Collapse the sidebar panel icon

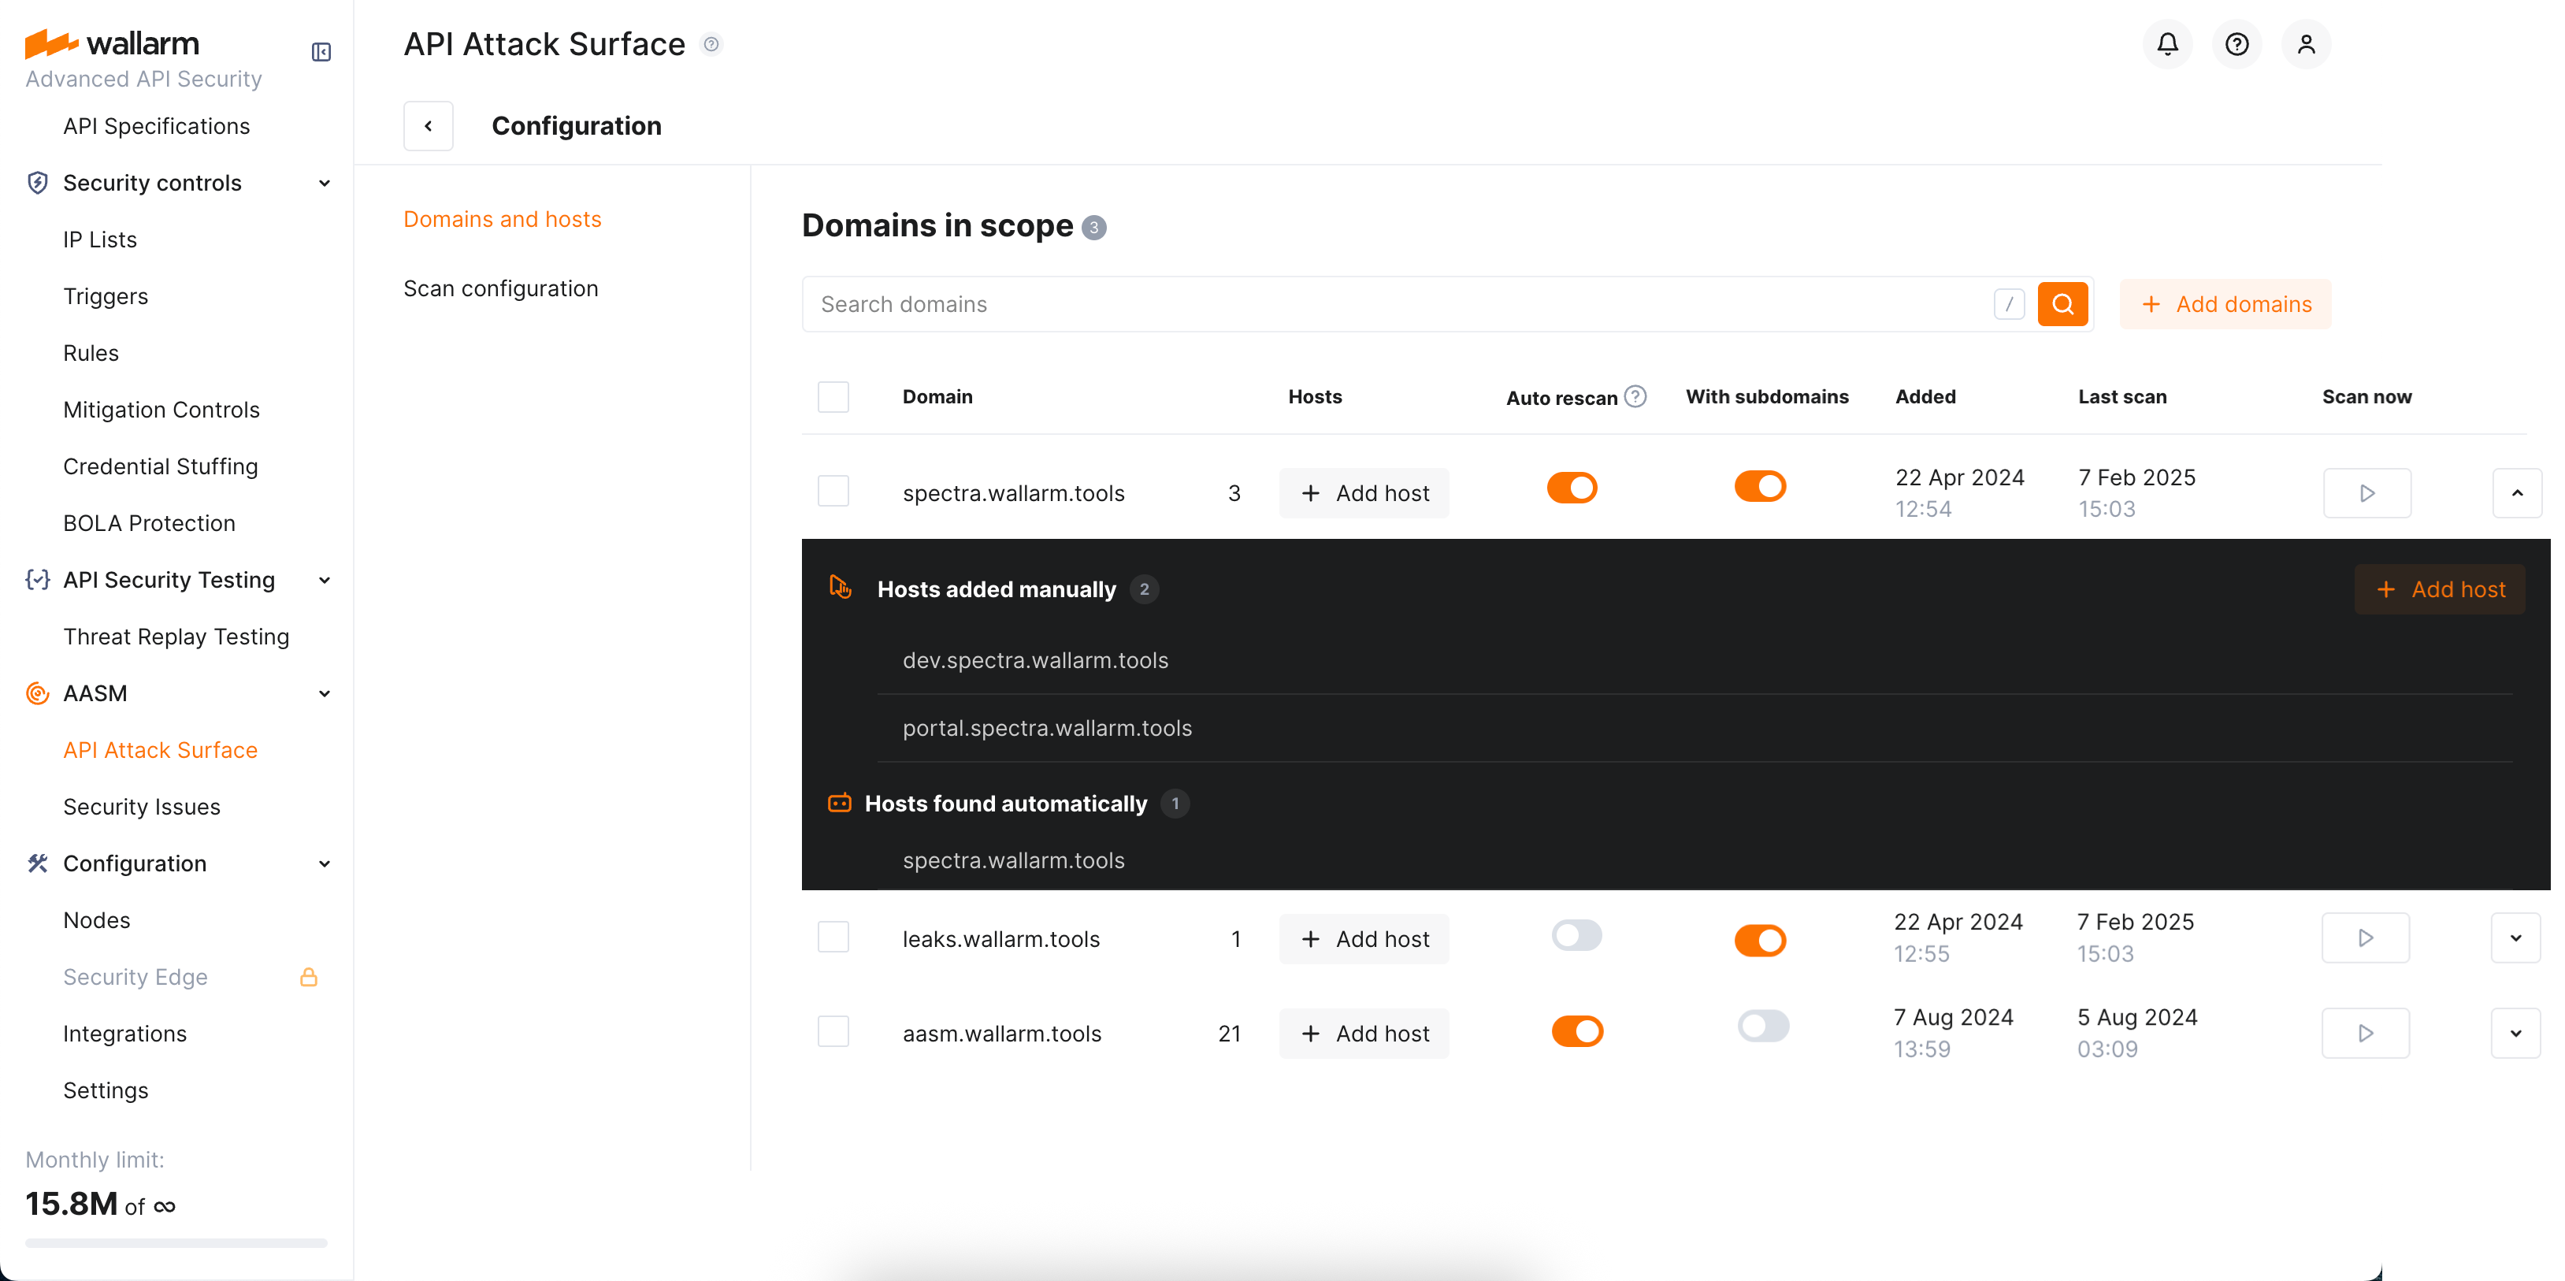click(321, 52)
